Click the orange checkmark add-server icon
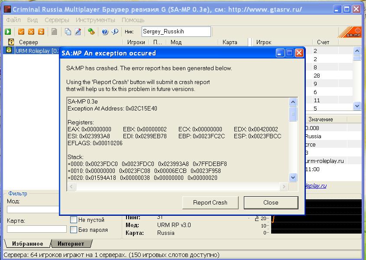 coord(21,32)
